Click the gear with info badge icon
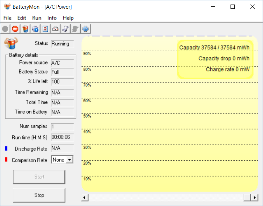Image resolution: width=263 pixels, height=206 pixels. (x=35, y=29)
